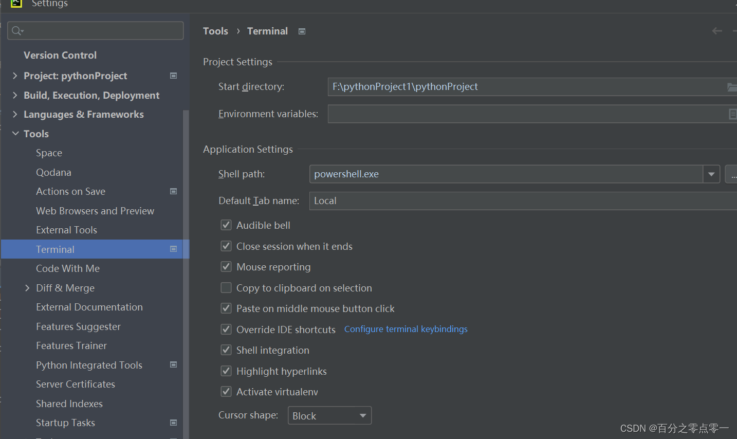Enable Copy to clipboard on selection
Screen dimensions: 737x439
pos(226,287)
